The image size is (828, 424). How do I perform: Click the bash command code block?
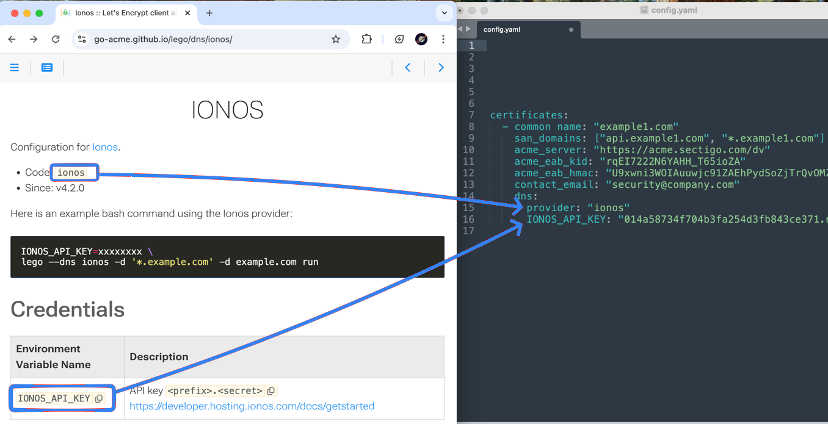click(227, 257)
